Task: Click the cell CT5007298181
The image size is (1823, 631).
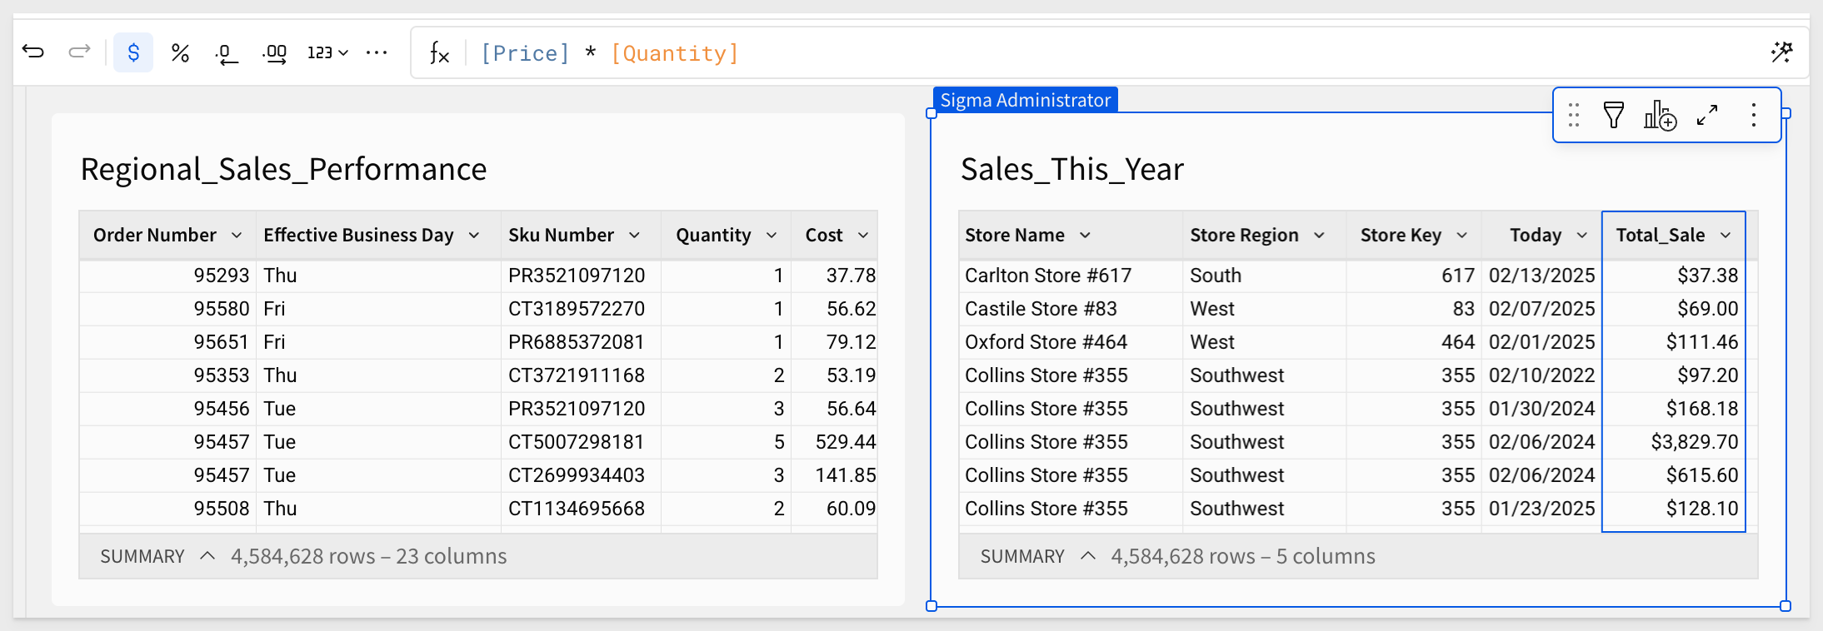Action: (581, 442)
